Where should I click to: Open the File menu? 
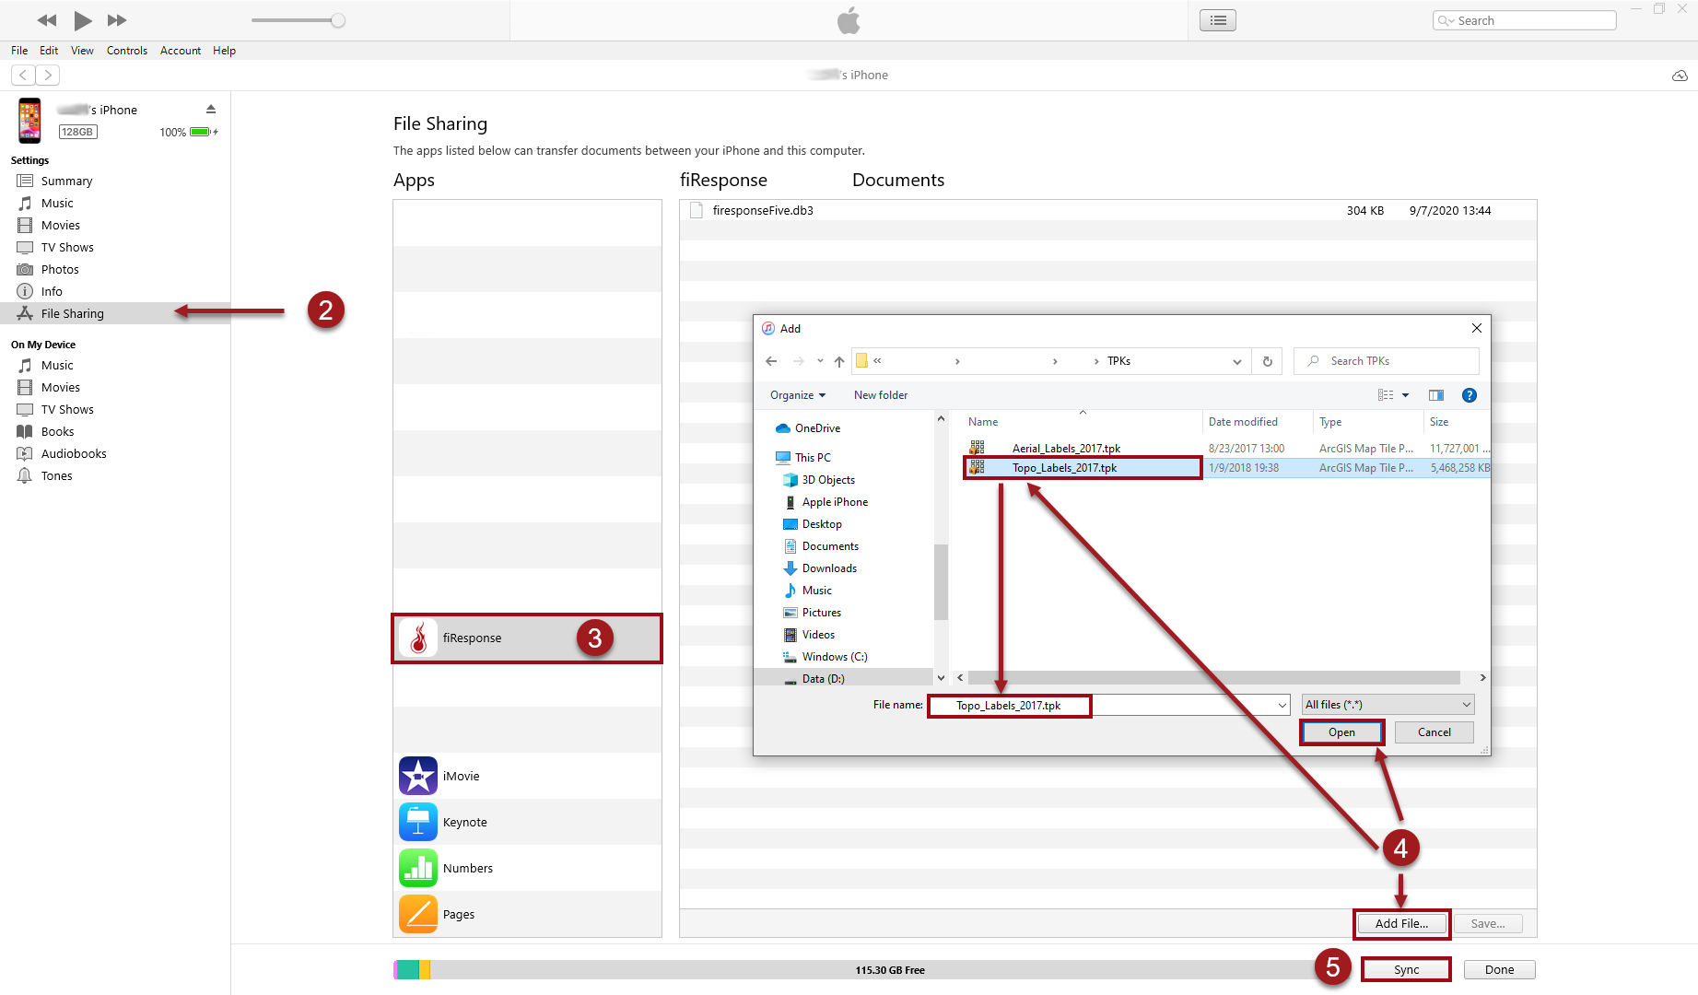(x=19, y=51)
